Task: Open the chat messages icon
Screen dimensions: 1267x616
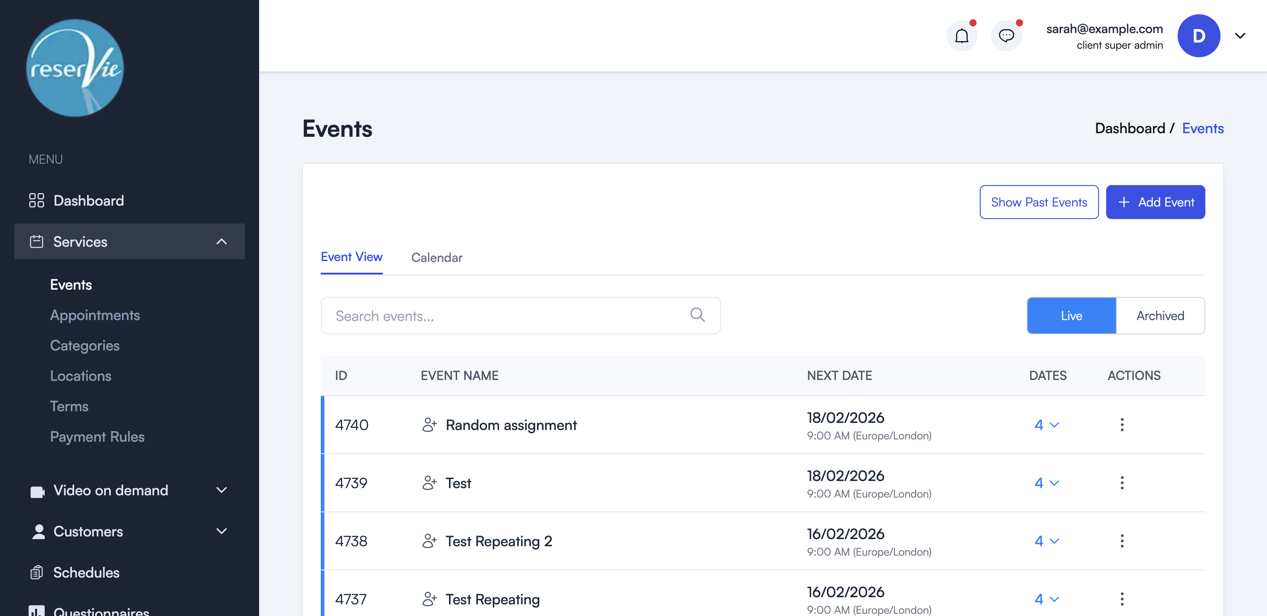Action: [1007, 35]
